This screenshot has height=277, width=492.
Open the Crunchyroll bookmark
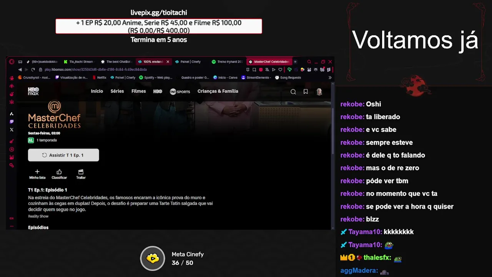click(34, 78)
